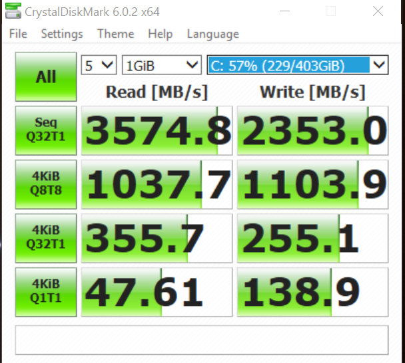Image resolution: width=405 pixels, height=363 pixels.
Task: Open the Settings menu
Action: pyautogui.click(x=62, y=34)
